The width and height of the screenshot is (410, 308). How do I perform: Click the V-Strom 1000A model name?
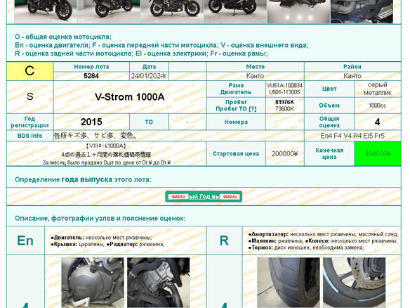[130, 97]
